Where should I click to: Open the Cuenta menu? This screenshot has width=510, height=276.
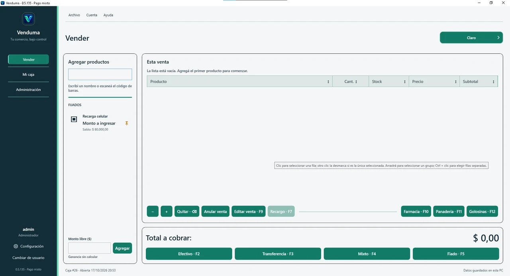pyautogui.click(x=92, y=15)
